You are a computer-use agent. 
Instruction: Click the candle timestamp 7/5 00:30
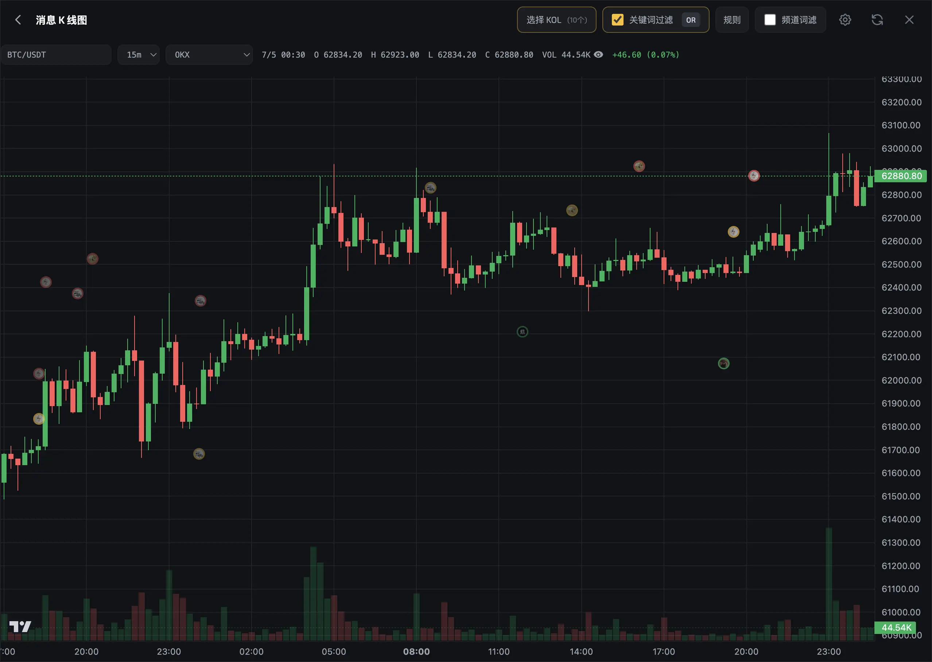(283, 55)
